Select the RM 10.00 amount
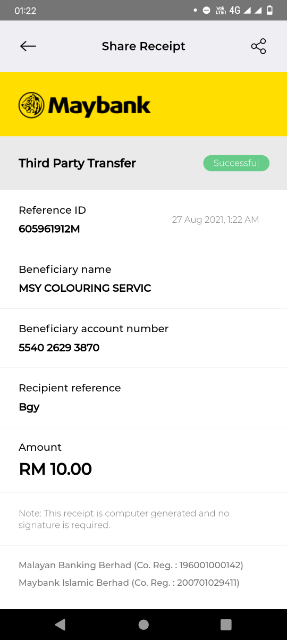 [x=55, y=469]
